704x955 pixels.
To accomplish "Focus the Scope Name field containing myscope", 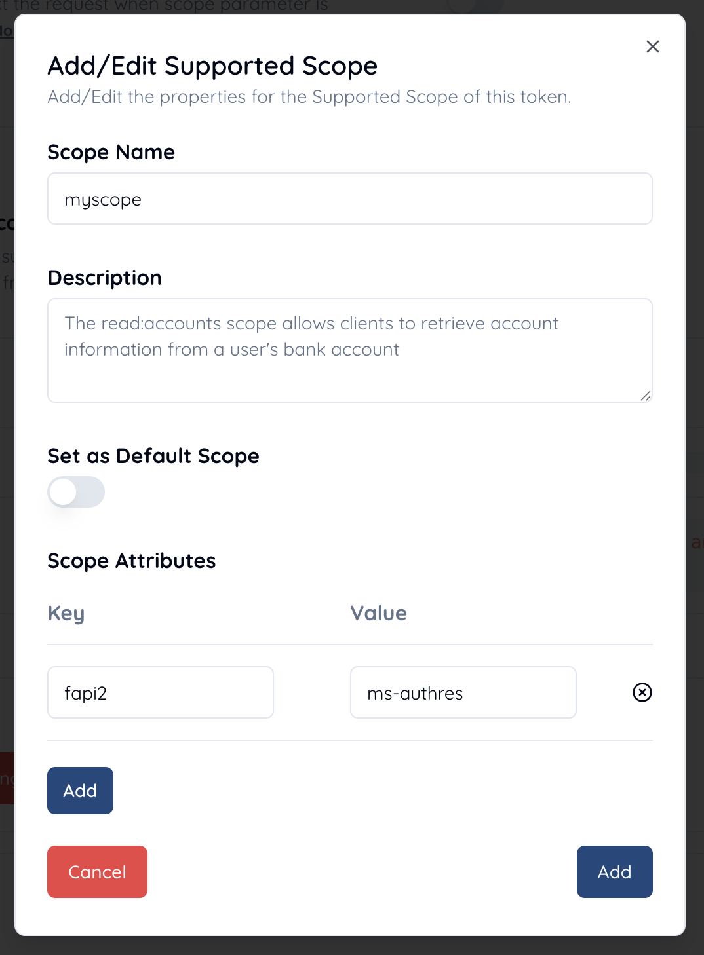I will pos(349,199).
